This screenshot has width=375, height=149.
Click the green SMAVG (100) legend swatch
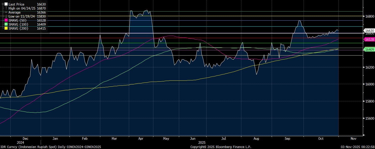coord(6,24)
